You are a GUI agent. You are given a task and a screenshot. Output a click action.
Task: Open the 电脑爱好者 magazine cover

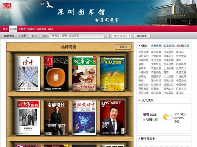[x=84, y=118]
